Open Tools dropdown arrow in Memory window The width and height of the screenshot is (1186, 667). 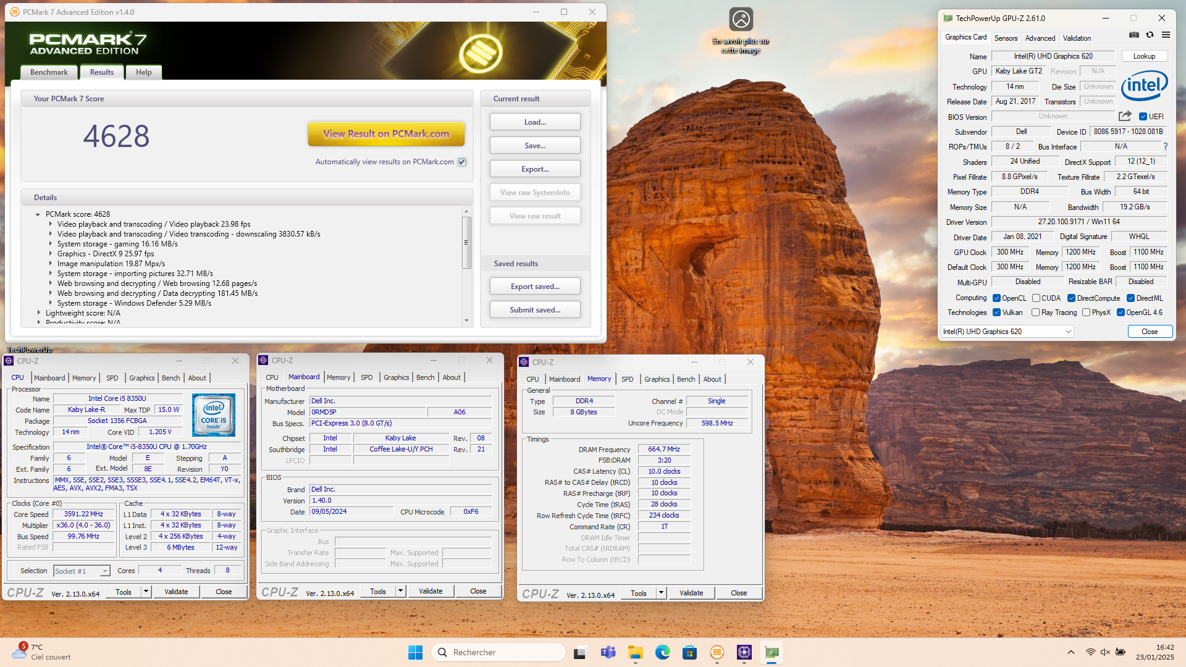click(x=662, y=593)
